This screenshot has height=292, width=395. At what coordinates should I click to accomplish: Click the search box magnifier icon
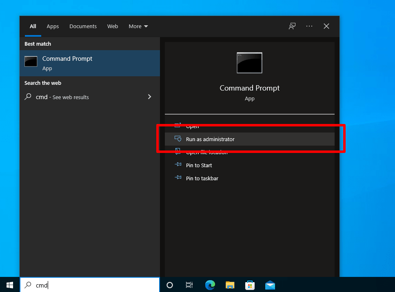(x=28, y=285)
